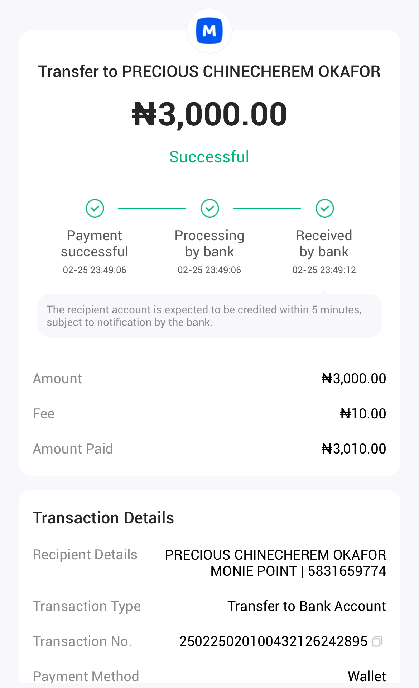Tap the 02-25 23:49:12 received timestamp
The height and width of the screenshot is (688, 419).
pos(324,270)
